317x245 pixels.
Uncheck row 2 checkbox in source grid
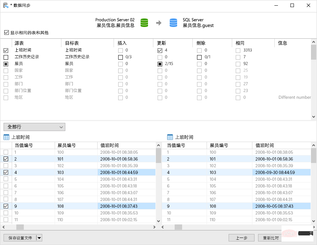6,159
